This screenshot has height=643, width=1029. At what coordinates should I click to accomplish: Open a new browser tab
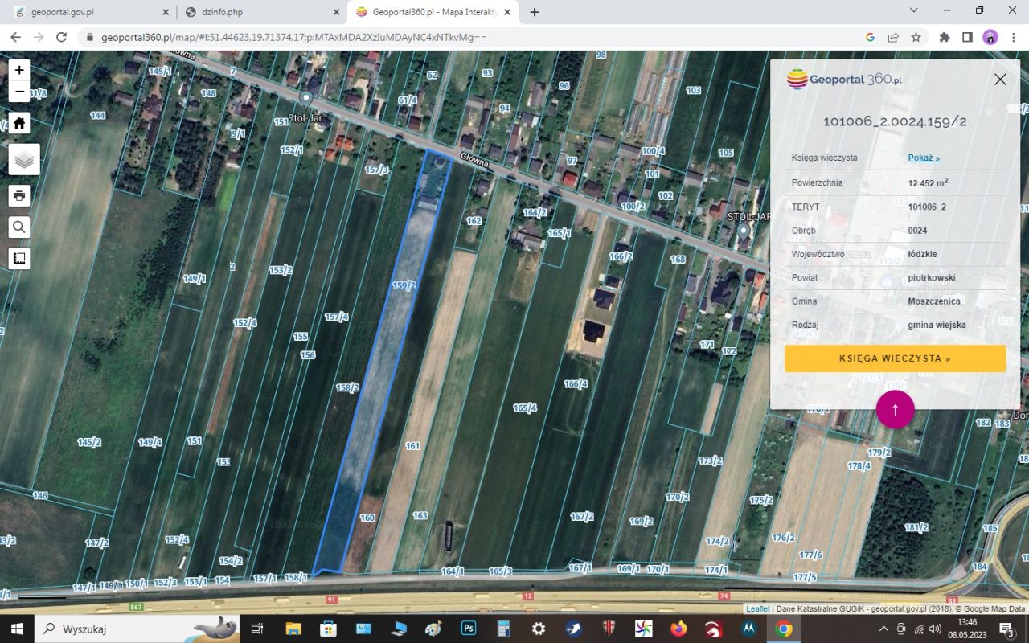(x=535, y=12)
